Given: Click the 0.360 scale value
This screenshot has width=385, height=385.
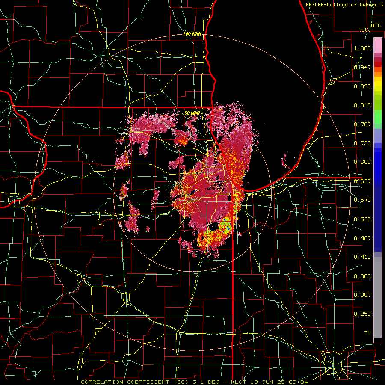Looking at the screenshot, I should 362,276.
